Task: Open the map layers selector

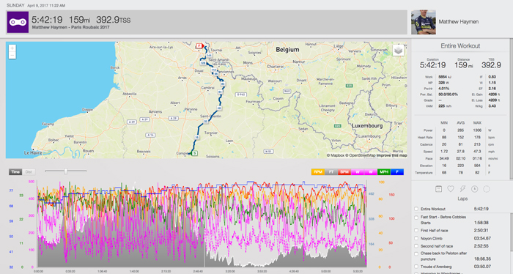Action: click(x=398, y=51)
